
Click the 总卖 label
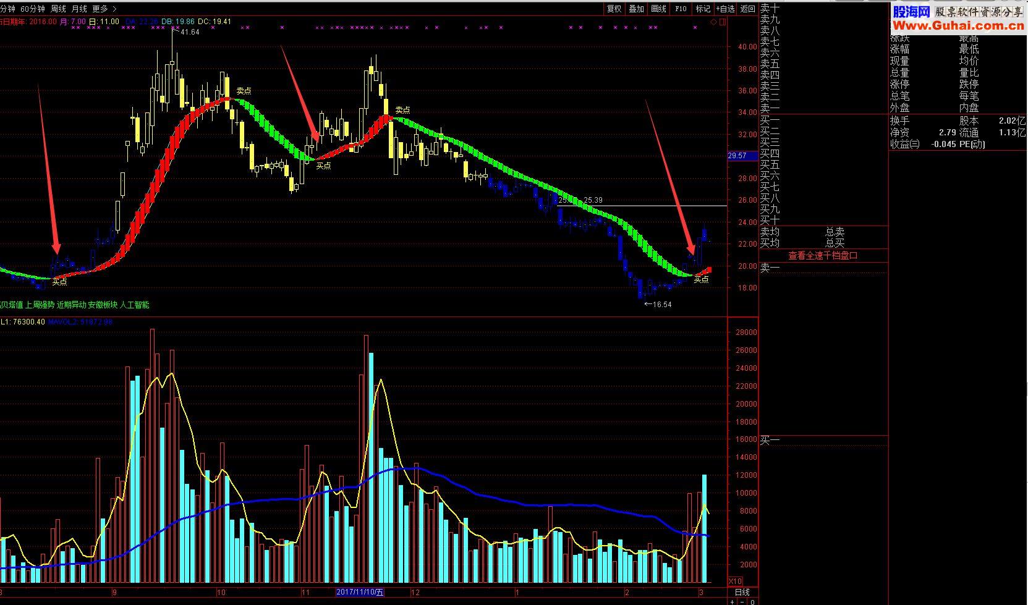point(835,232)
